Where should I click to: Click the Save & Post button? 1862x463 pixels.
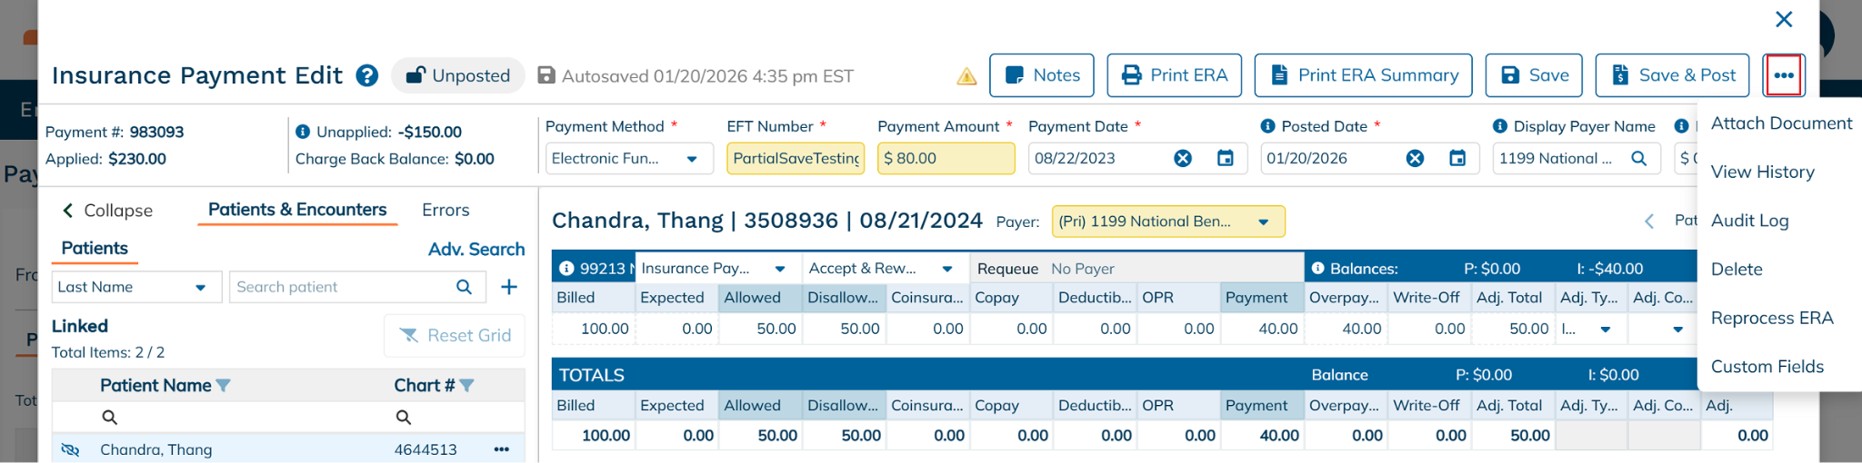pos(1672,75)
